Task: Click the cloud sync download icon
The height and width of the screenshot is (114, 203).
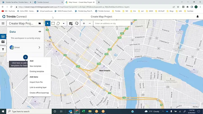Action: tap(77, 23)
